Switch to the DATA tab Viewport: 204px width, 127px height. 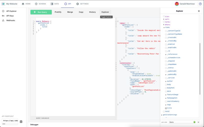[x=55, y=4]
